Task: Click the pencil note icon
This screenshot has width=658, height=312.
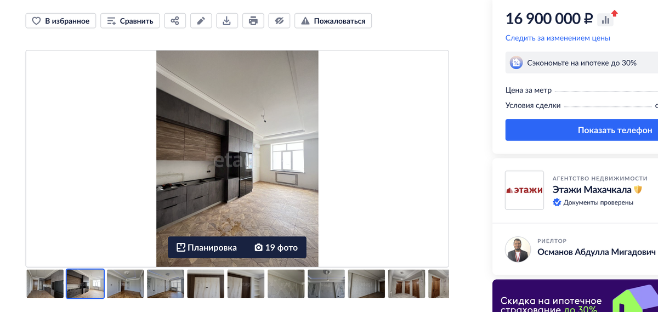Action: click(201, 21)
